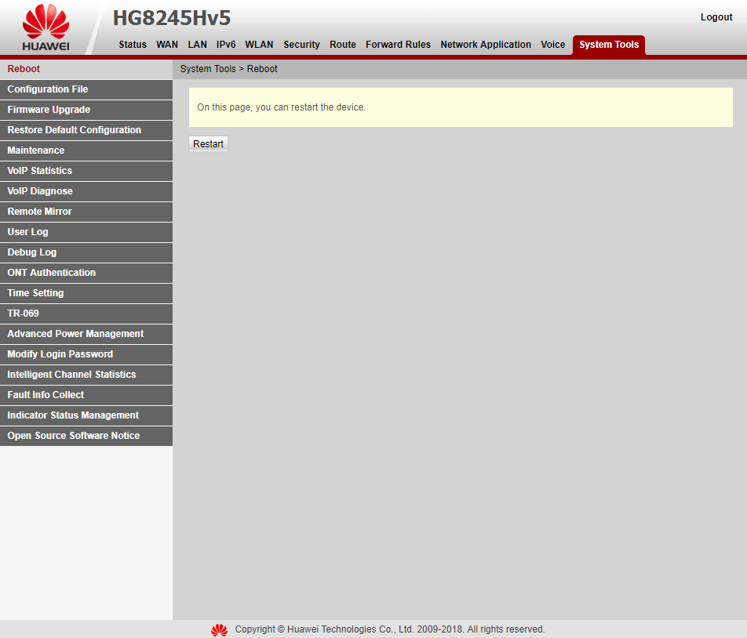Click the small Huawei logo in footer
The image size is (747, 638).
[219, 629]
